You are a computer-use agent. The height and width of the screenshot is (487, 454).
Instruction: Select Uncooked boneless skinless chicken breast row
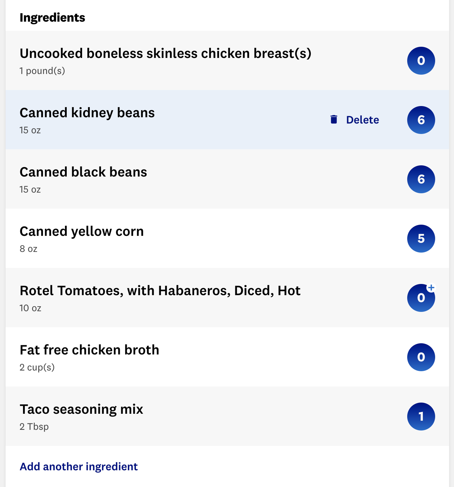227,60
